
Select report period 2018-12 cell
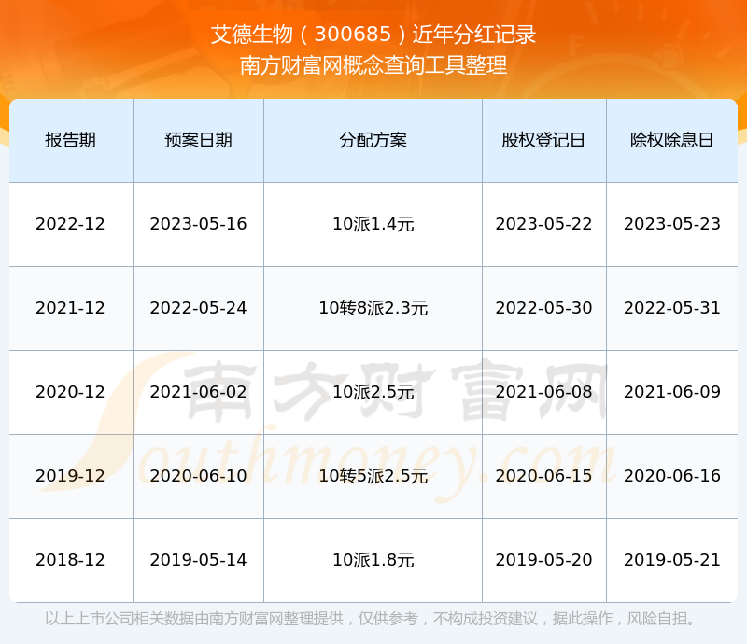(71, 560)
